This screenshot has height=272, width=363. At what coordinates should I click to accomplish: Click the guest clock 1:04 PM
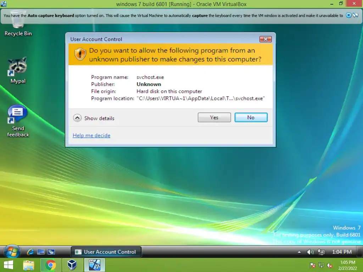point(342,252)
